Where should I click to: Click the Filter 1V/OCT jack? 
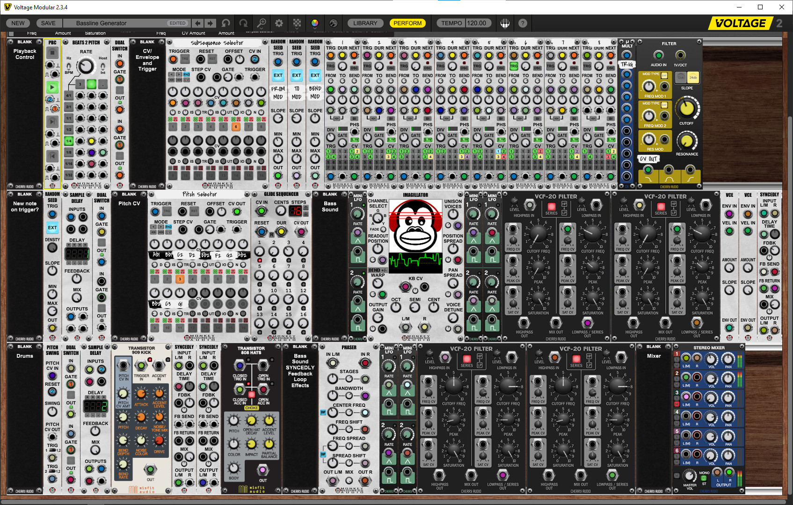click(x=680, y=55)
